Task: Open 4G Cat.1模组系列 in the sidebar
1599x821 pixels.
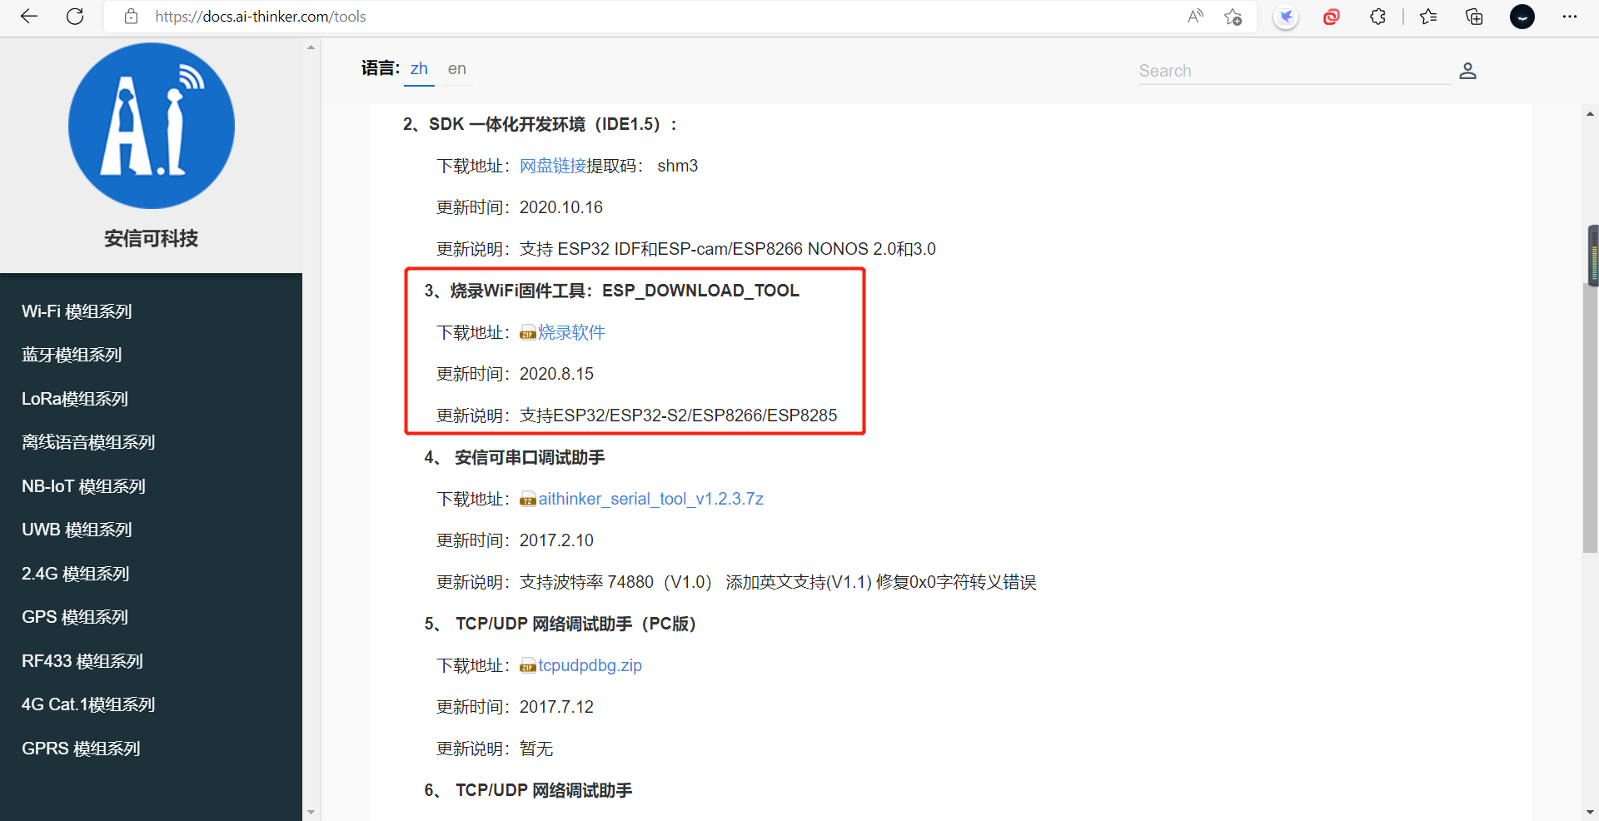Action: [88, 704]
